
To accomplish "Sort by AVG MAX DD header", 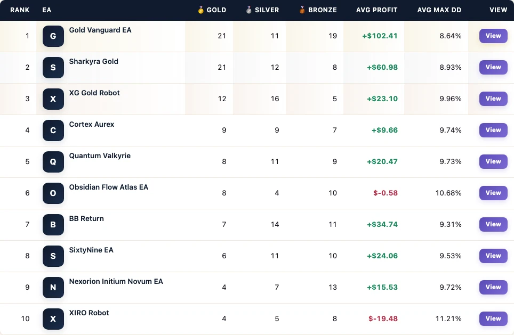I will tap(439, 10).
